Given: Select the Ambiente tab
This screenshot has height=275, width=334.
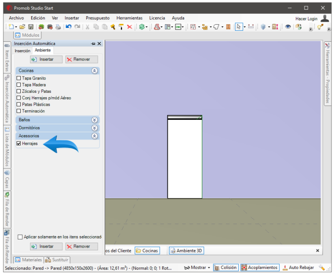Looking at the screenshot, I should (x=43, y=50).
